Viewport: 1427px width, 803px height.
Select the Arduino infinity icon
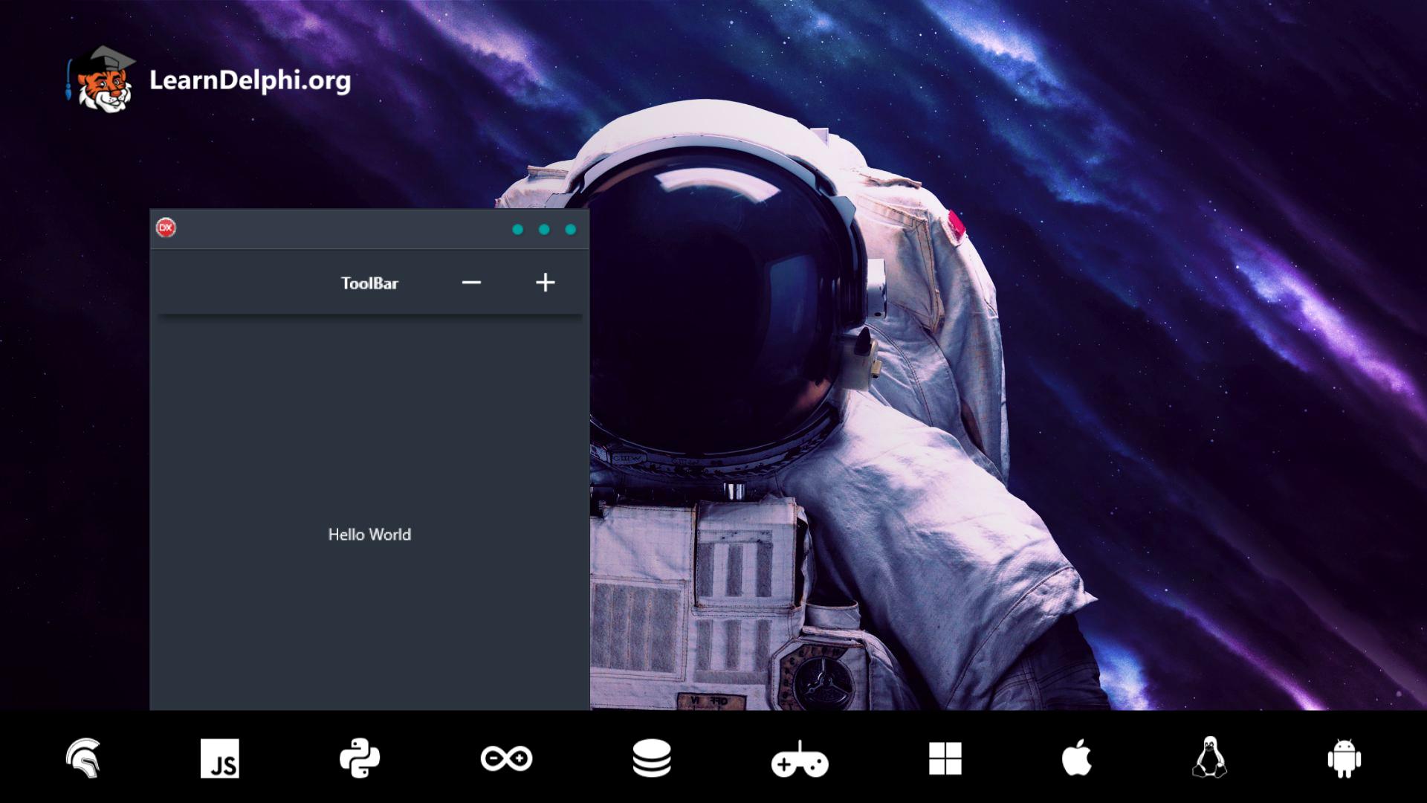point(507,759)
